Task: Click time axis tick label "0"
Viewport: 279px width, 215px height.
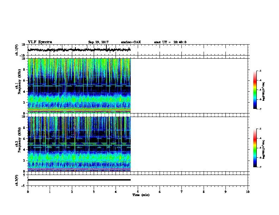Action: pyautogui.click(x=28, y=192)
